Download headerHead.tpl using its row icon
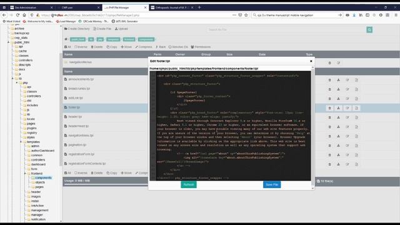 338,127
